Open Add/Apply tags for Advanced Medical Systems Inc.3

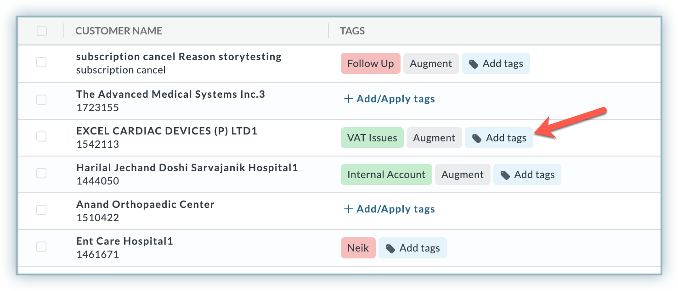[390, 99]
